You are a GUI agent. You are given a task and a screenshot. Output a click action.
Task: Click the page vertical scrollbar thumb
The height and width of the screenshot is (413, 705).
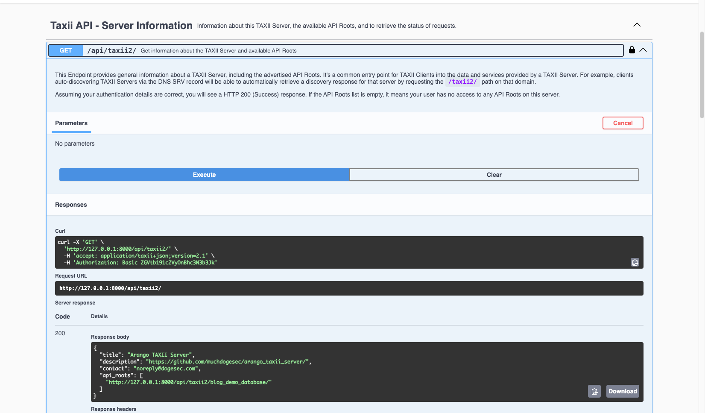(x=702, y=75)
